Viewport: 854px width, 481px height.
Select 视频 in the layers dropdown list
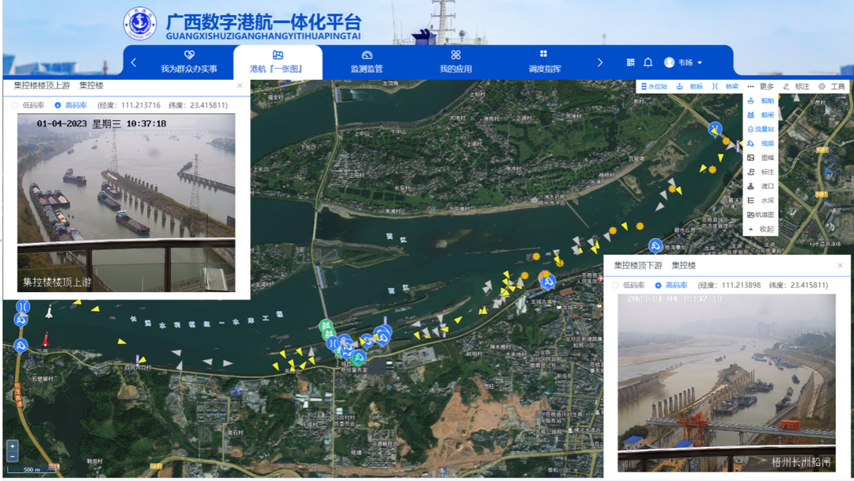(x=761, y=144)
